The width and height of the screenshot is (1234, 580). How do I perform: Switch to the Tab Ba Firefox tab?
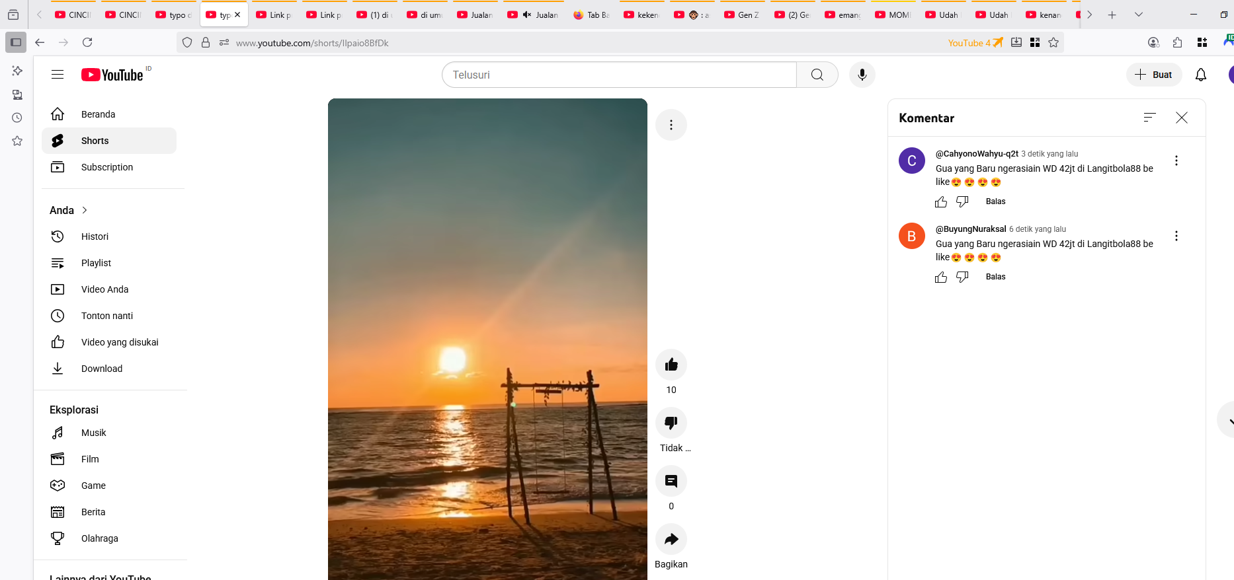[x=591, y=15]
